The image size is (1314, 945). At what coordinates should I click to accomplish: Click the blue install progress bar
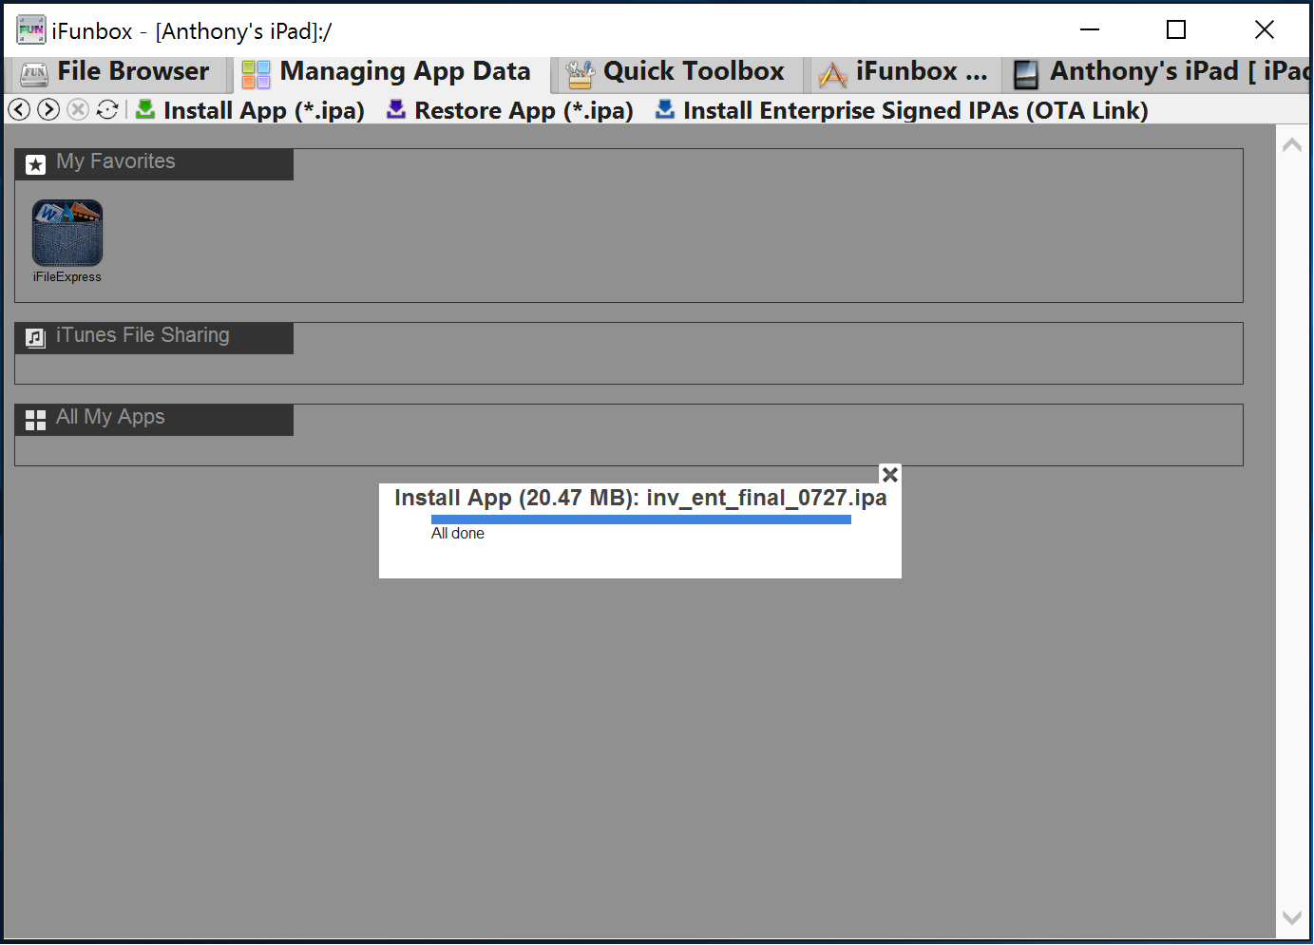pos(641,520)
